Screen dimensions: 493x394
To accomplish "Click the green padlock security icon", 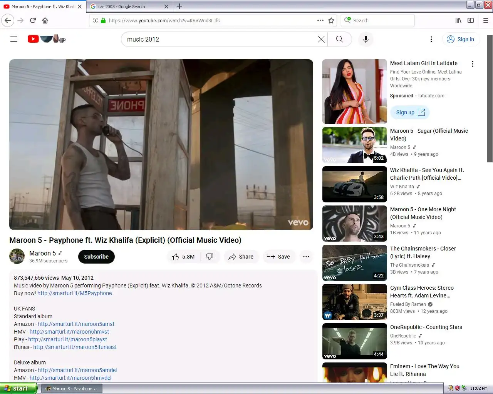I will tap(103, 20).
